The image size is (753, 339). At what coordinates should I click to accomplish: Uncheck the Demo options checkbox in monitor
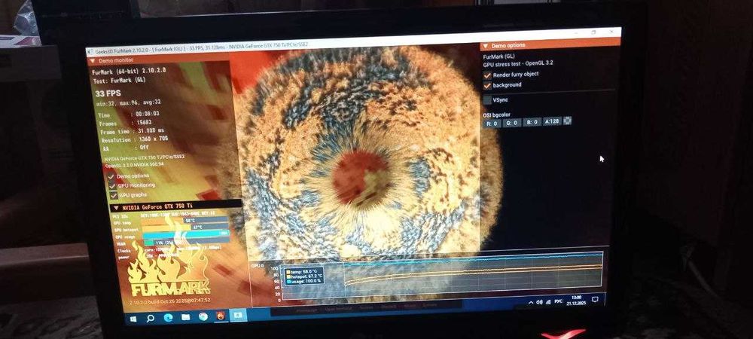tap(112, 176)
